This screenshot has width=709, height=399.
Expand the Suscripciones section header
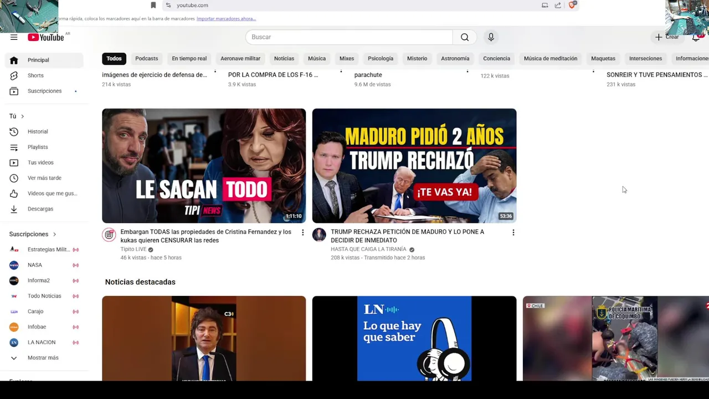pos(33,234)
